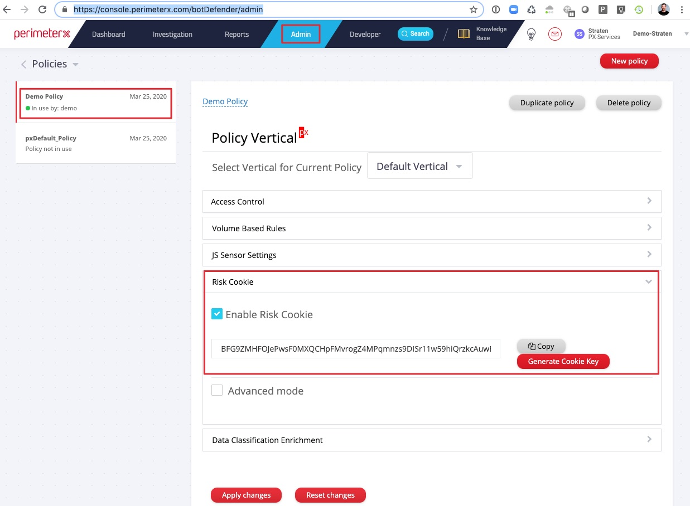
Task: Click the recycle arrows extension icon
Action: [532, 9]
